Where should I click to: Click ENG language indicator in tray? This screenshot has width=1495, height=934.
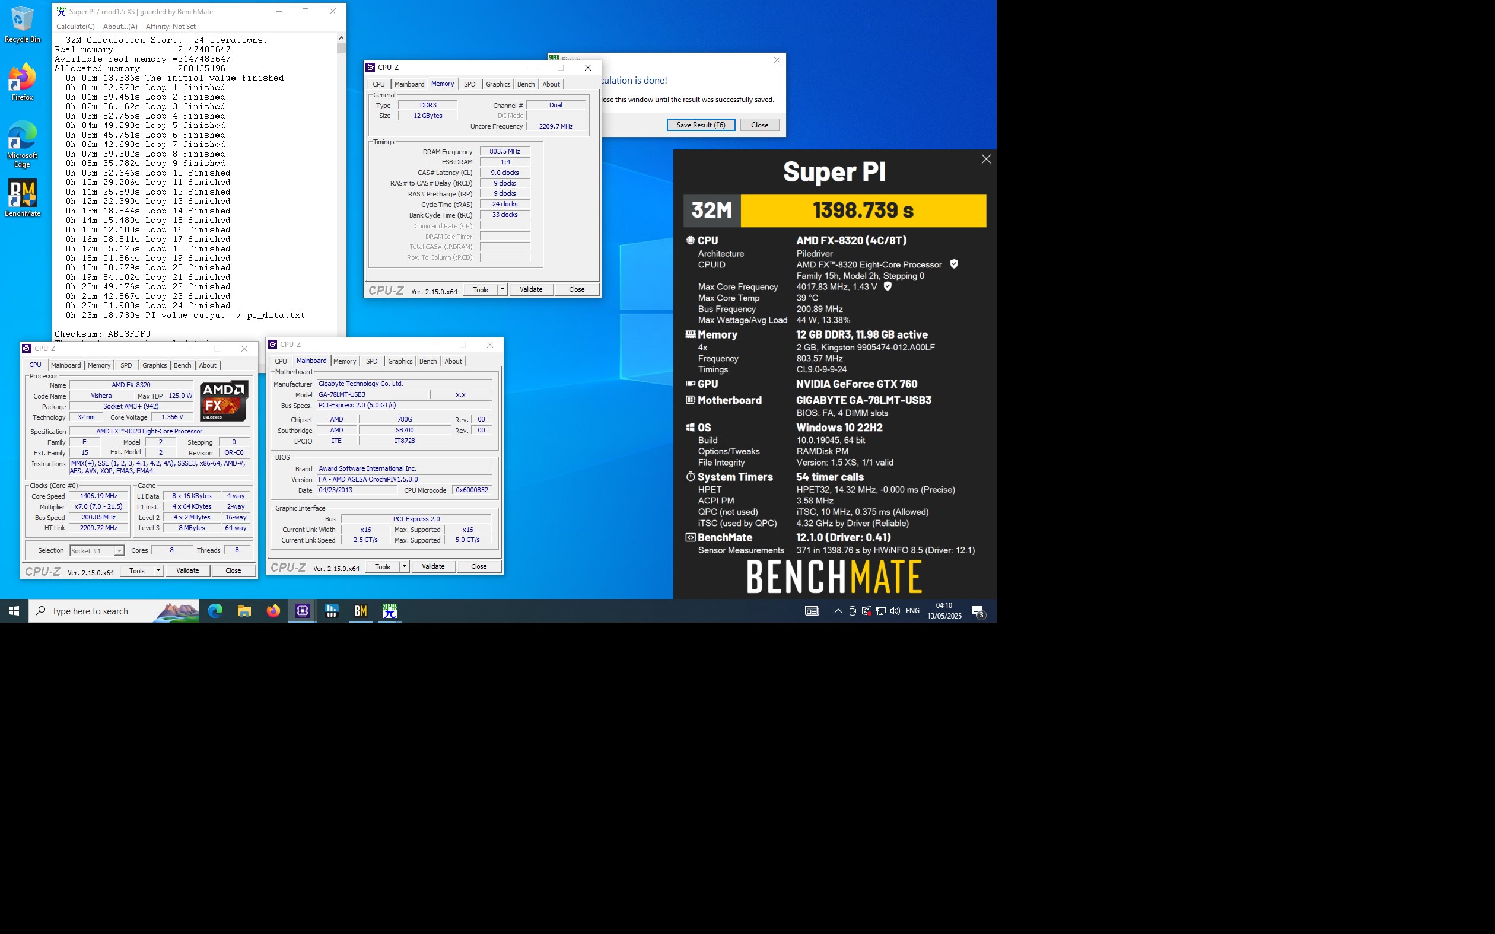pos(912,611)
